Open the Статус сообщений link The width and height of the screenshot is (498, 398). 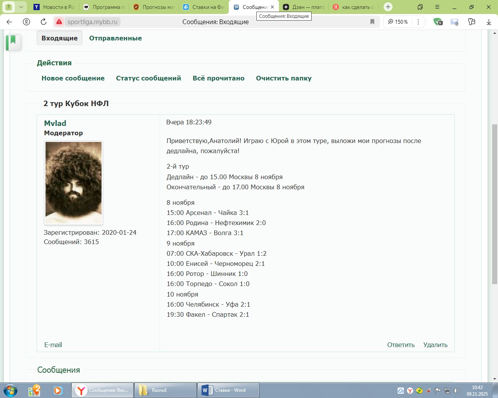[x=149, y=78]
